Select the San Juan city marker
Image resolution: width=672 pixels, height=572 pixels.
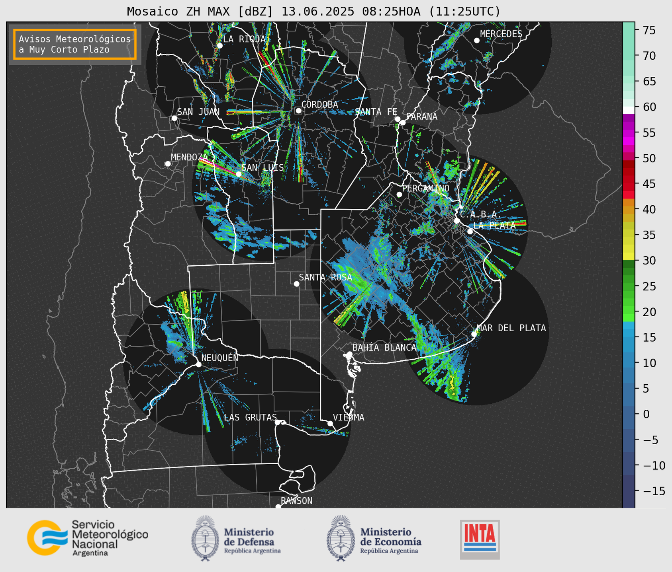click(x=174, y=118)
